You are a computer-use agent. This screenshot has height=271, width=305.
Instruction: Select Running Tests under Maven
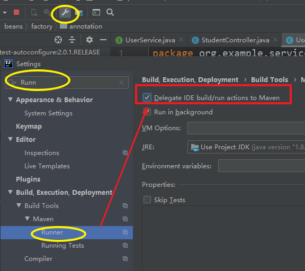tap(62, 246)
